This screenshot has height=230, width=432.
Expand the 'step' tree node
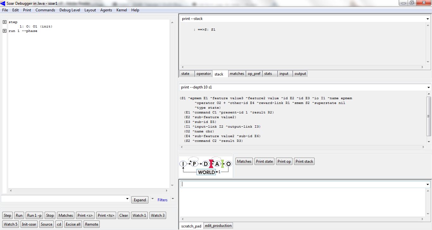click(4, 22)
